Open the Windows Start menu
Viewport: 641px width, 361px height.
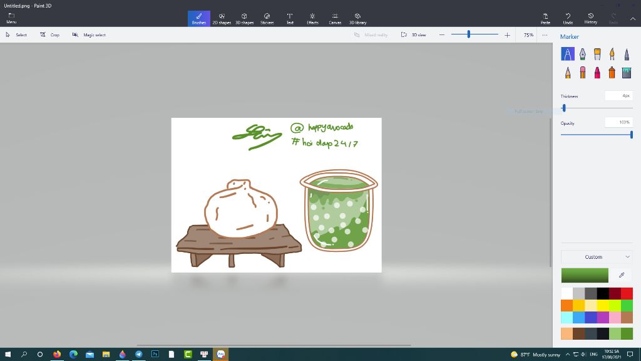pyautogui.click(x=8, y=354)
